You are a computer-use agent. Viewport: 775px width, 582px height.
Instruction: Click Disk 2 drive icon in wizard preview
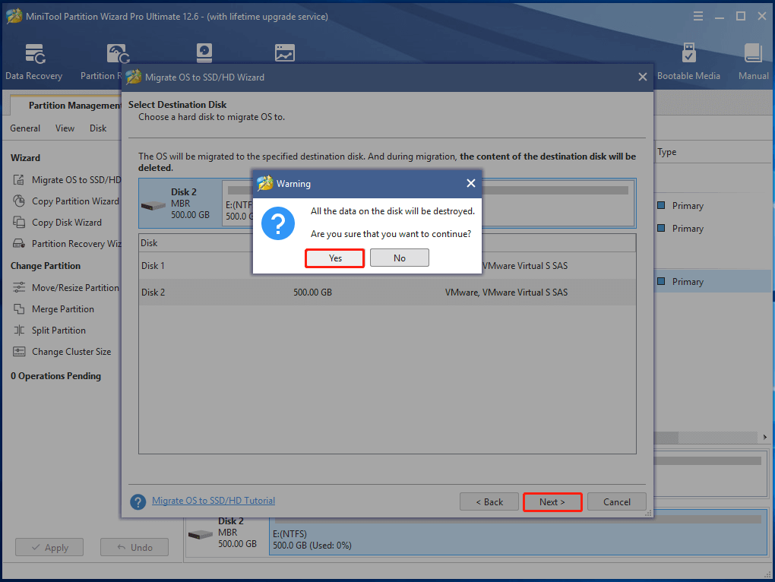[x=153, y=204]
